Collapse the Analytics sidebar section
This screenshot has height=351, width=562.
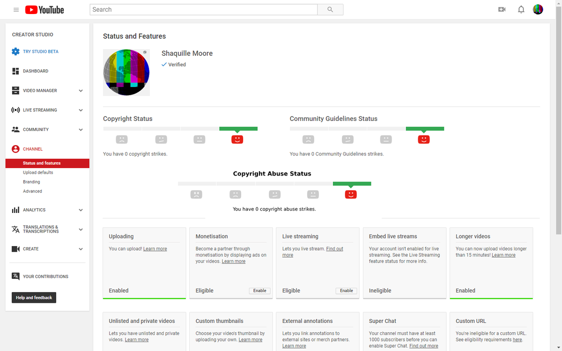(x=80, y=210)
